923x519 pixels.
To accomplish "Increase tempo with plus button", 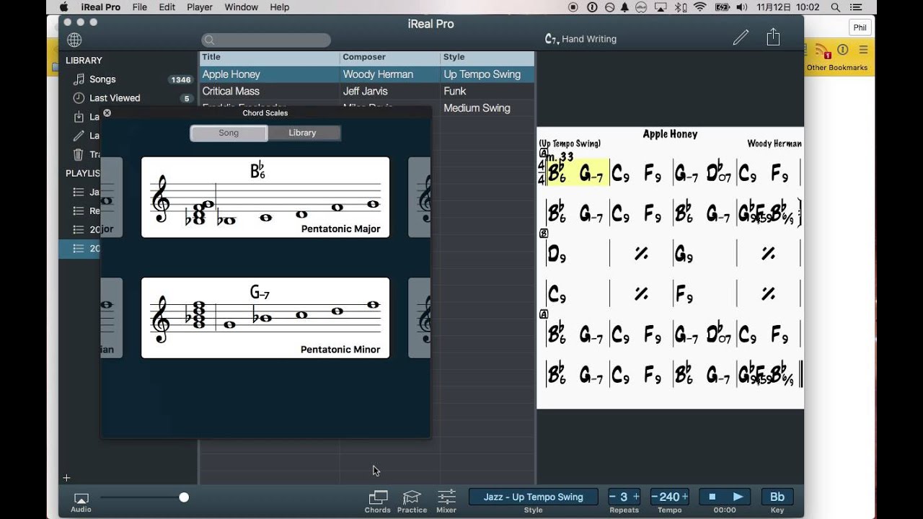I will coord(684,497).
